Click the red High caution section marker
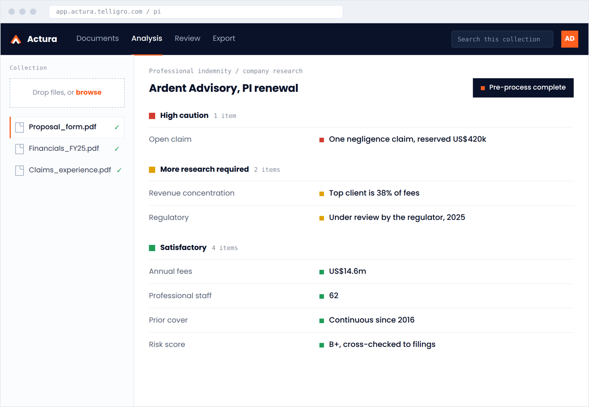Viewport: 589px width, 407px height. pyautogui.click(x=152, y=116)
